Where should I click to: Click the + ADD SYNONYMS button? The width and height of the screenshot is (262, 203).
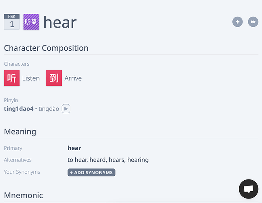pyautogui.click(x=92, y=173)
